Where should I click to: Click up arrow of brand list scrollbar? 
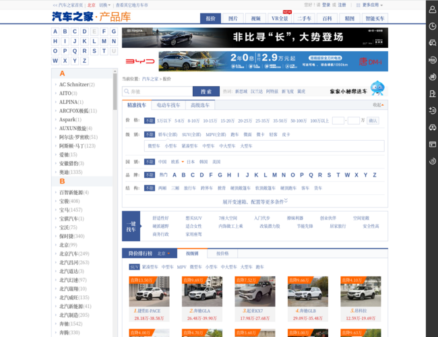[x=115, y=71]
